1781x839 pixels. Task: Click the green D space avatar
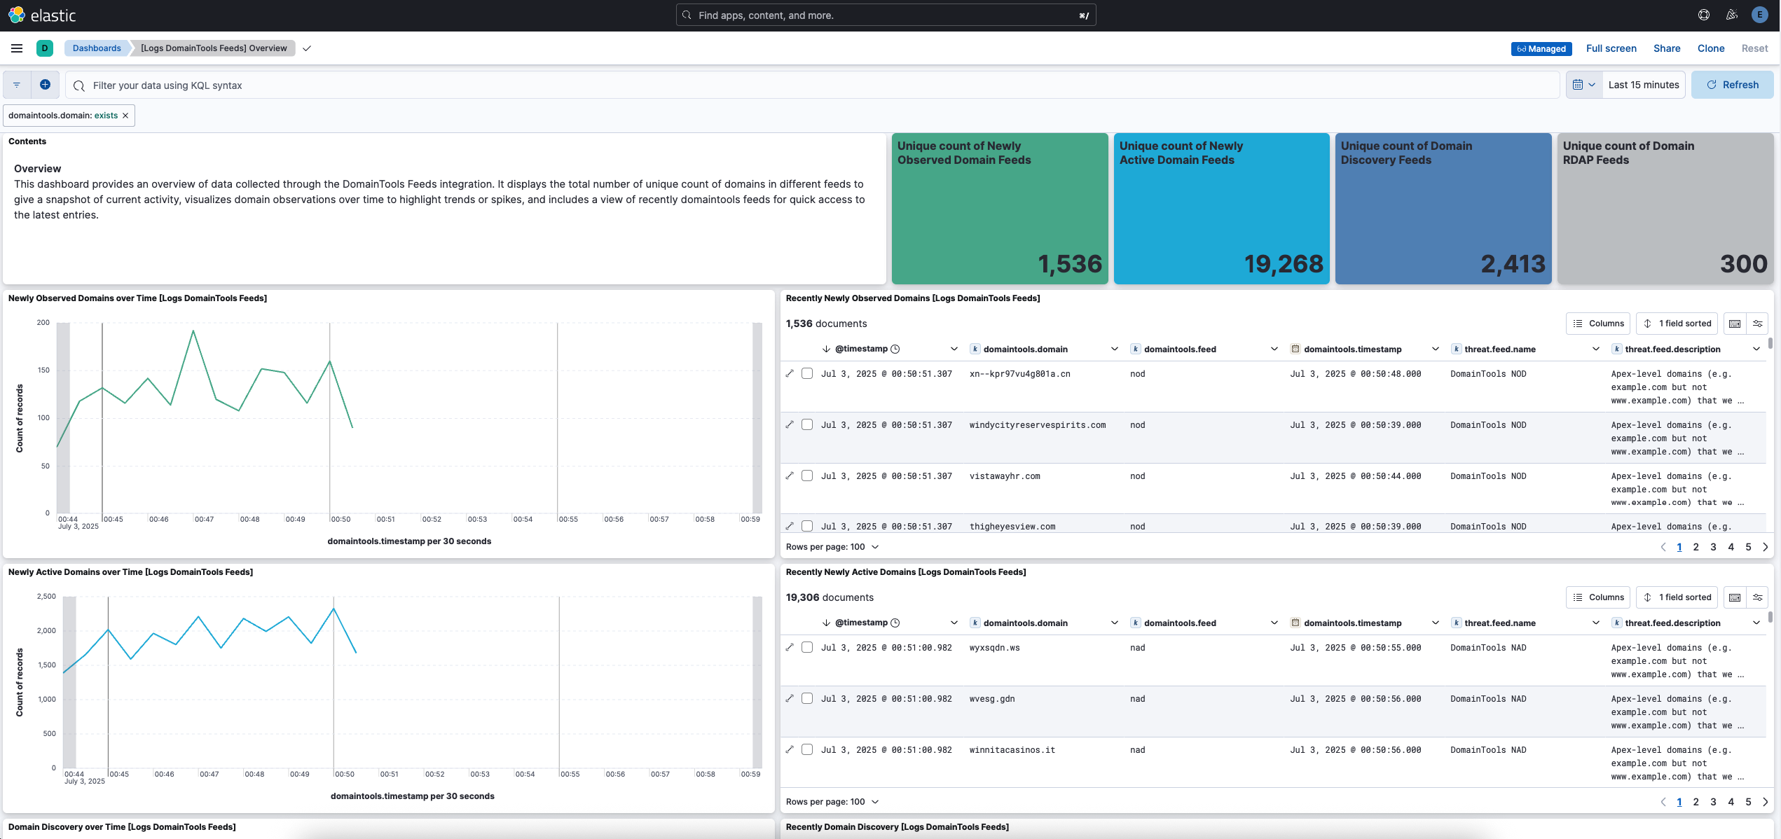click(45, 48)
